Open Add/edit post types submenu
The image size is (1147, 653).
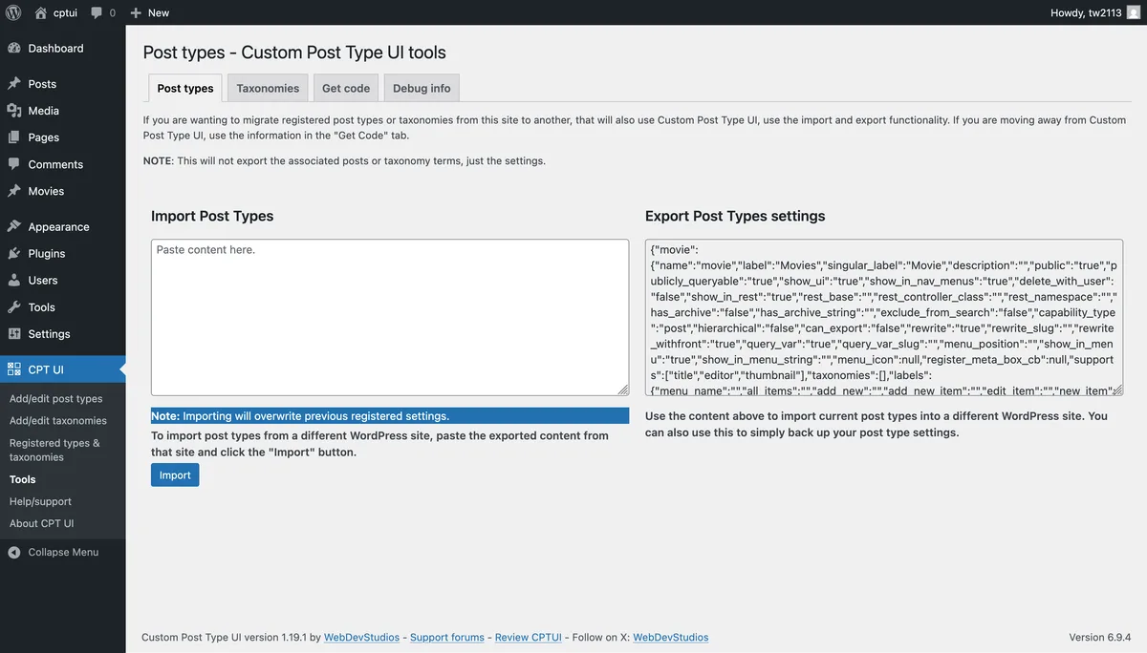click(x=55, y=399)
